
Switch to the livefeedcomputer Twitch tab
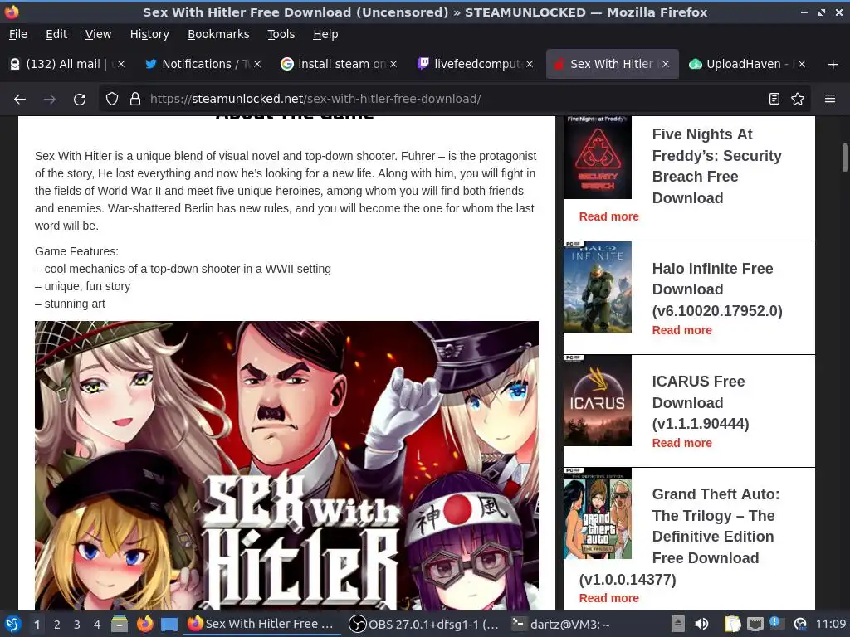pyautogui.click(x=476, y=64)
